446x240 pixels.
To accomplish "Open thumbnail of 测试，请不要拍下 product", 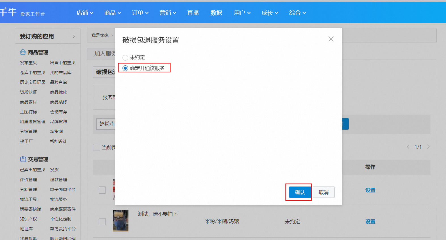I will tap(121, 221).
